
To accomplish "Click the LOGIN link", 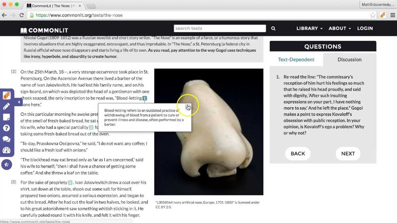I will pyautogui.click(x=365, y=28).
